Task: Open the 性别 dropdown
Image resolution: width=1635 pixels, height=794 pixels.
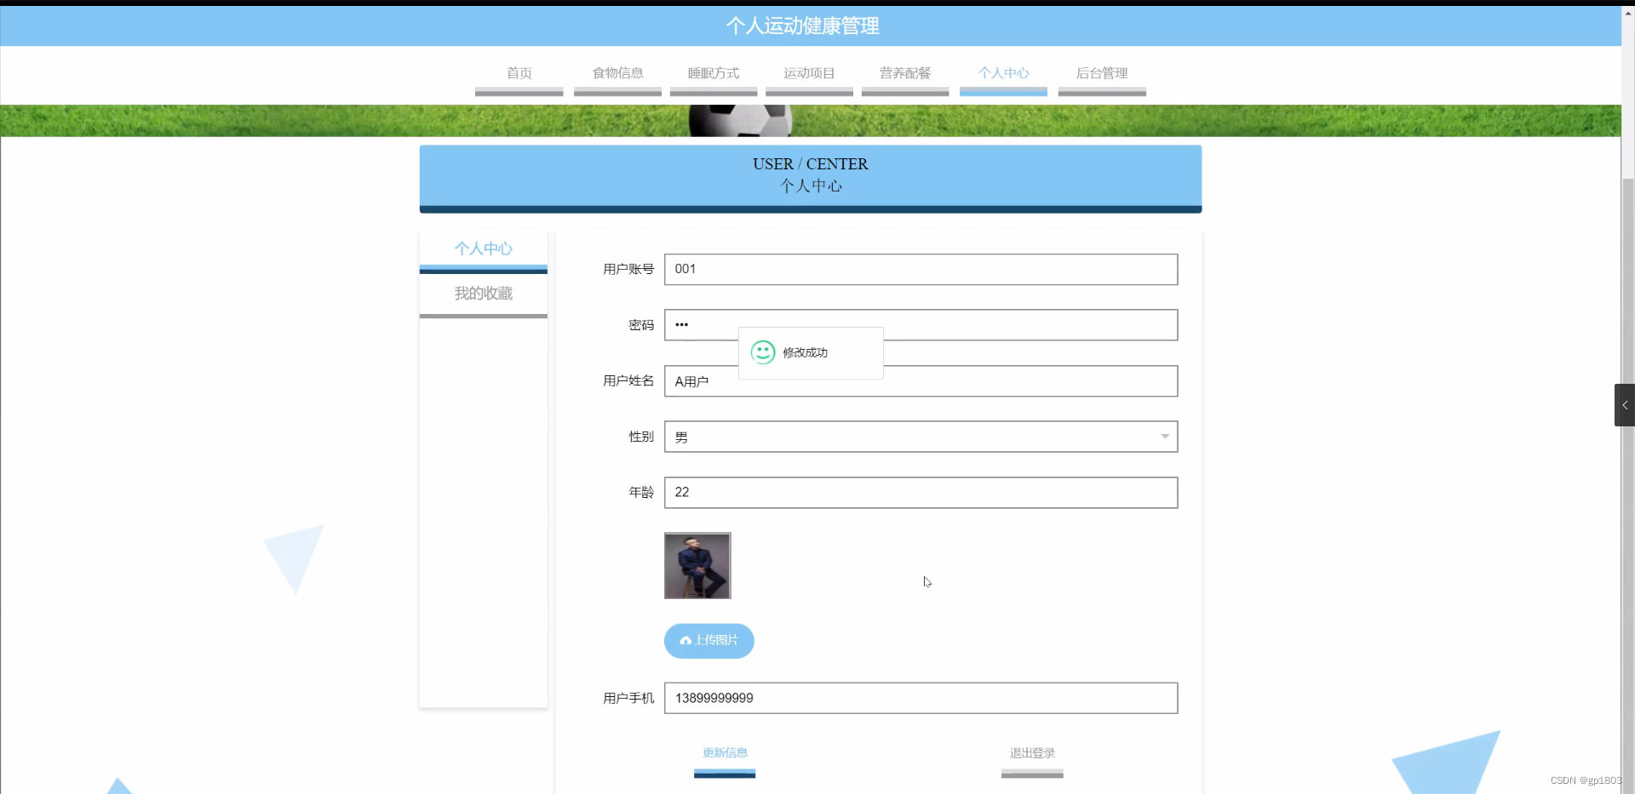Action: [x=1163, y=437]
